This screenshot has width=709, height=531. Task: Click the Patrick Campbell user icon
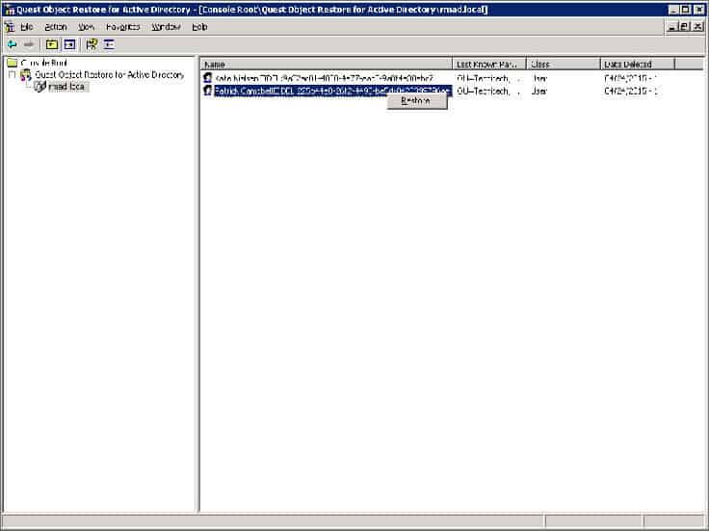(207, 91)
